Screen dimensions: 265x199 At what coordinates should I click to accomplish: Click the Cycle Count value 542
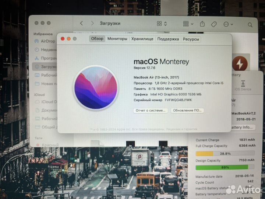coord(250,181)
